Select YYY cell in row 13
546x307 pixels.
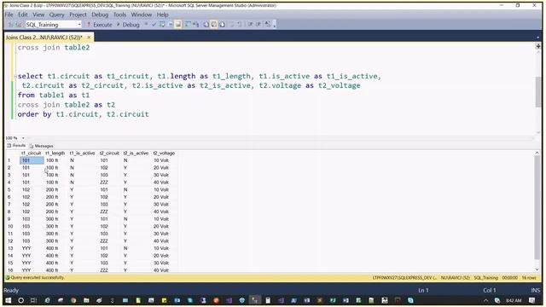coord(26,248)
